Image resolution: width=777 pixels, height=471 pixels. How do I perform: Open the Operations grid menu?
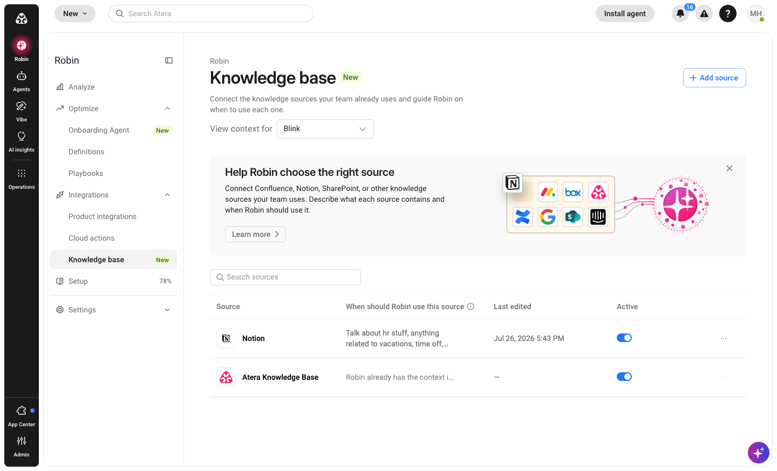pos(22,179)
